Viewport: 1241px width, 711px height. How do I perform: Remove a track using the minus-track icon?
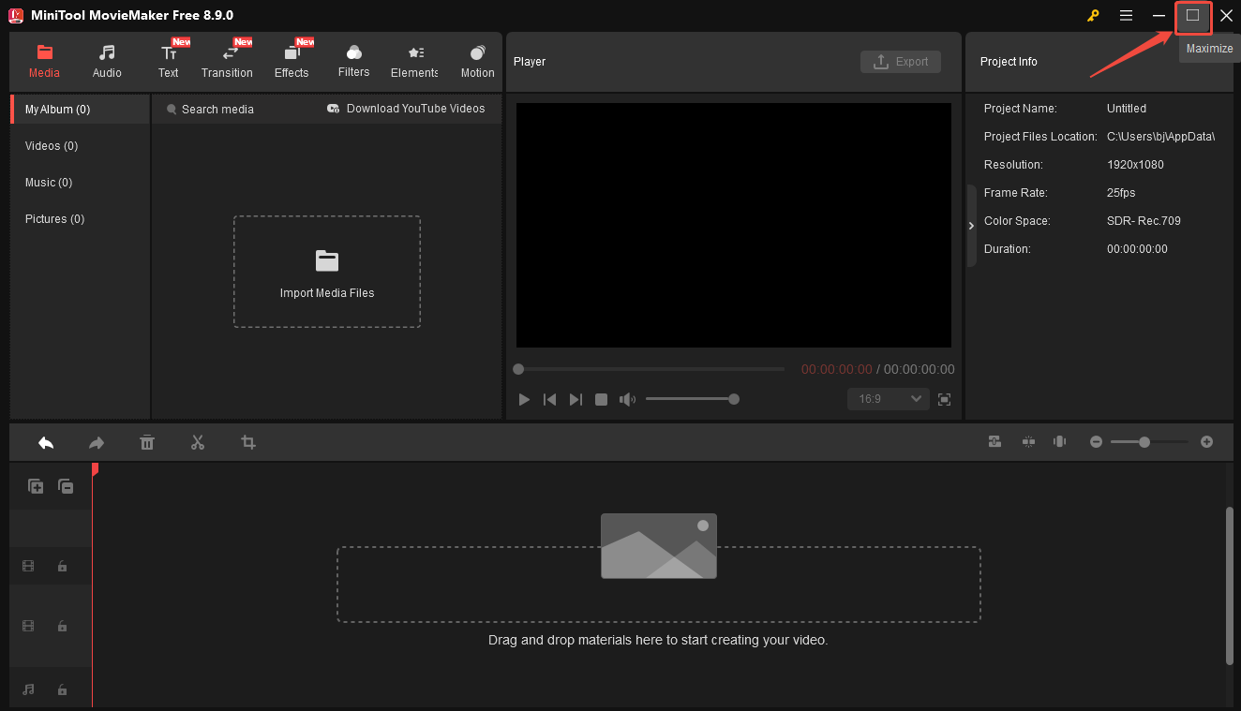point(66,486)
